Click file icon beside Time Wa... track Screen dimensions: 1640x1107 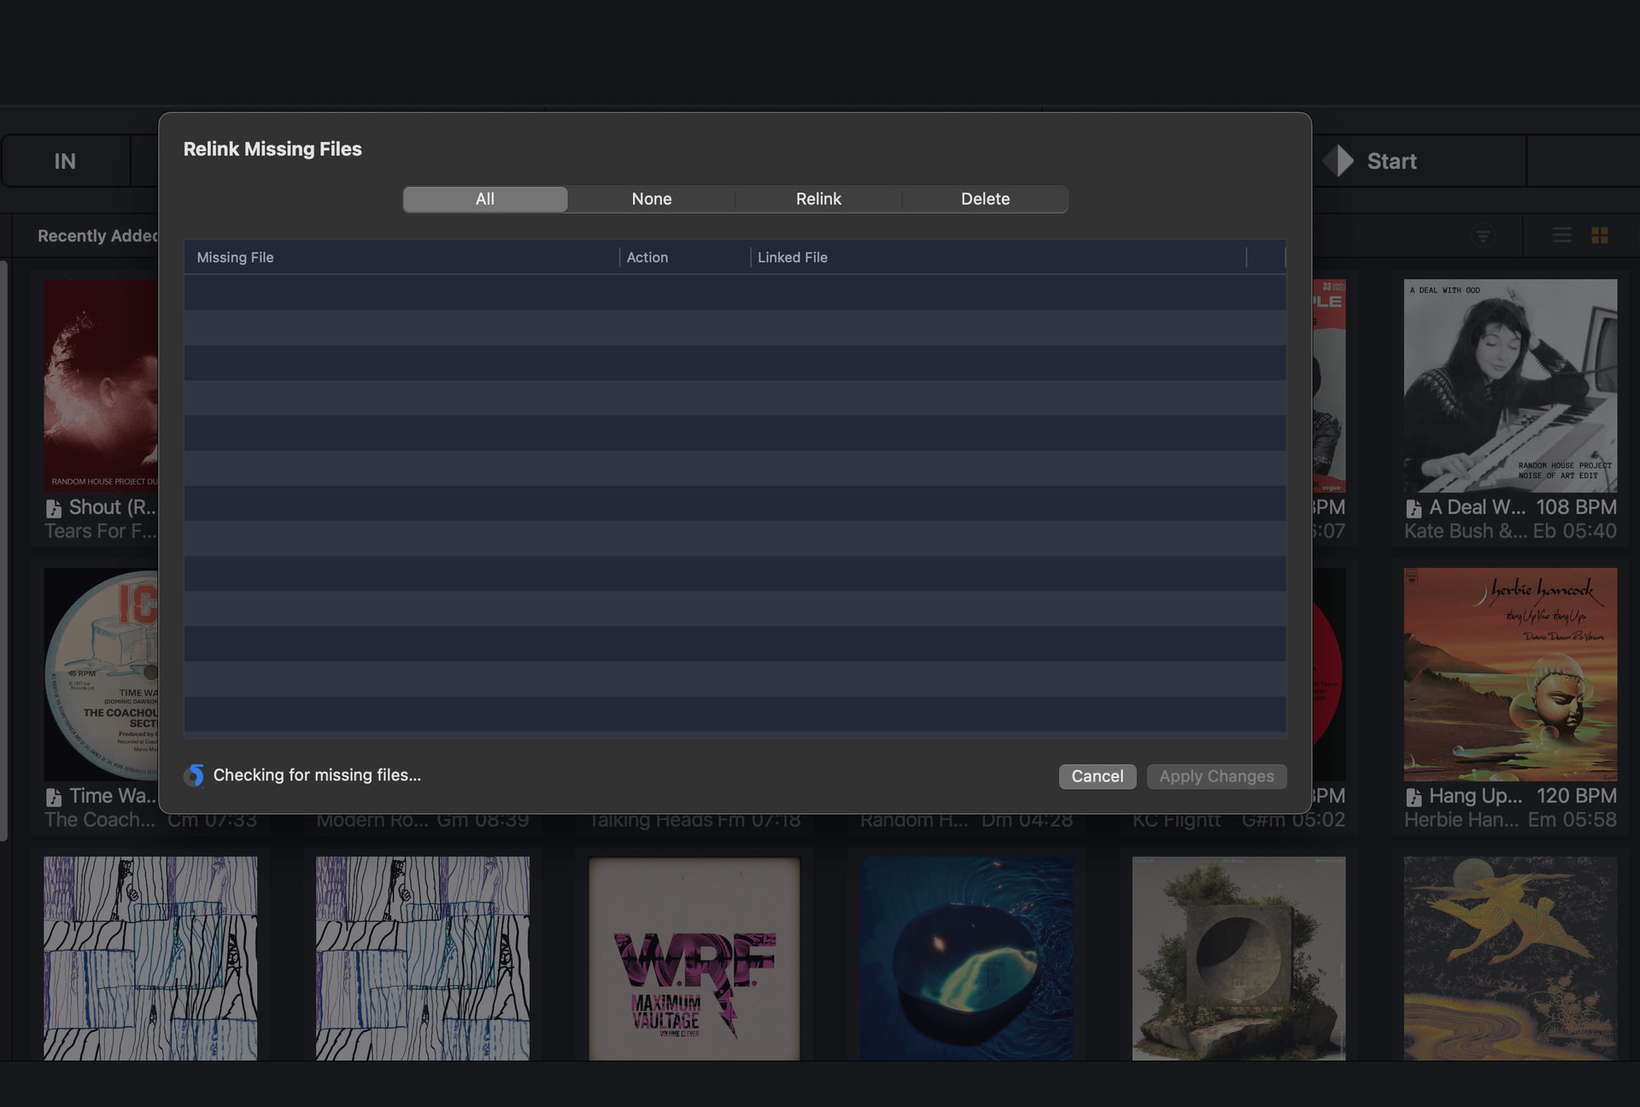pos(54,797)
